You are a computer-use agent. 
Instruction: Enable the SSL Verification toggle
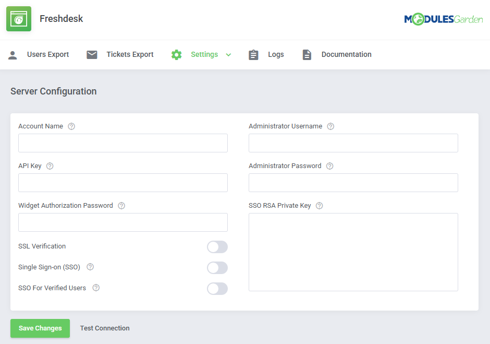pos(217,247)
